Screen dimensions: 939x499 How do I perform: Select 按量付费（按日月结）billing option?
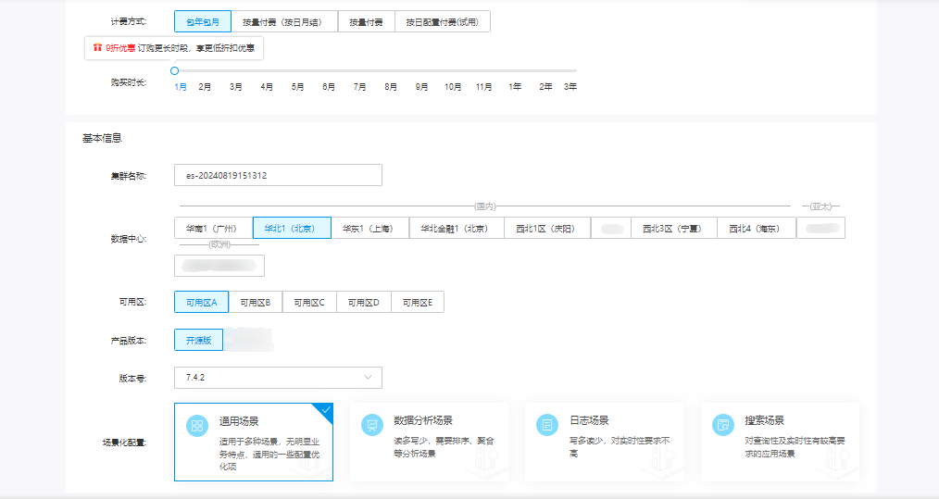coord(284,21)
